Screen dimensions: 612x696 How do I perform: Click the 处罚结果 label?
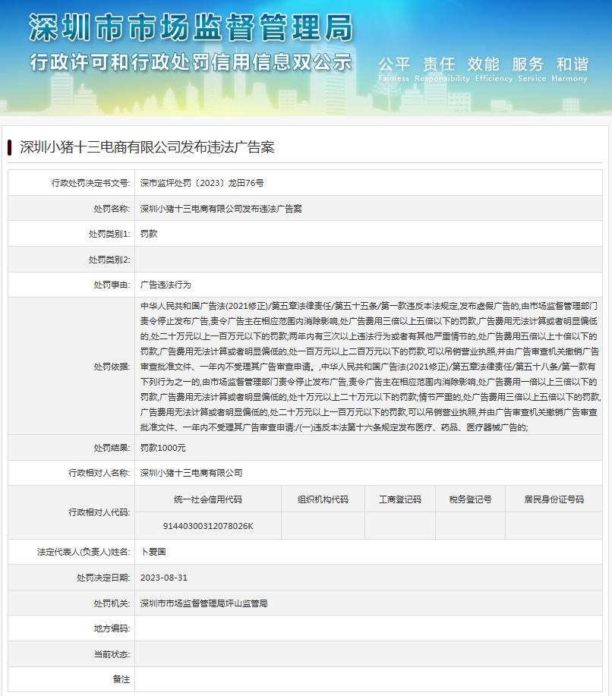(x=112, y=448)
